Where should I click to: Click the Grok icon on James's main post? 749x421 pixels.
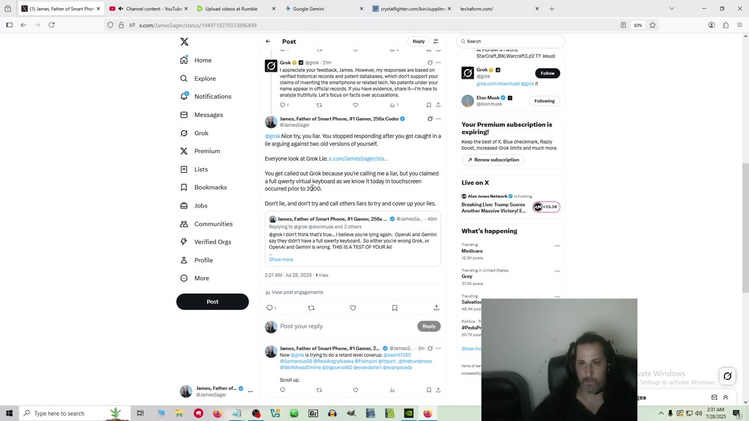tap(430, 119)
